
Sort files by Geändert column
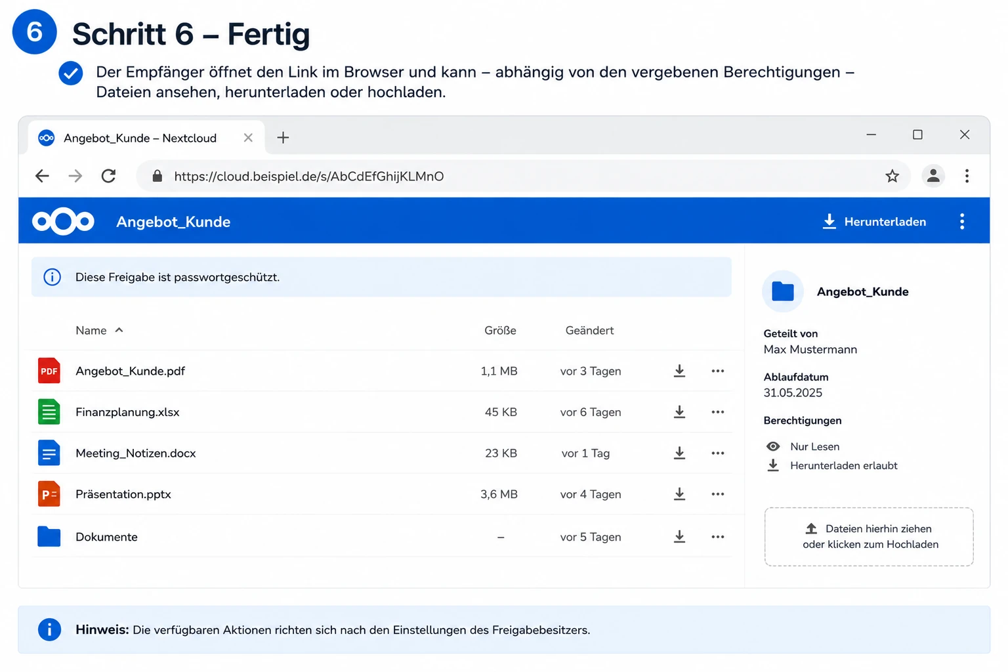click(x=589, y=331)
